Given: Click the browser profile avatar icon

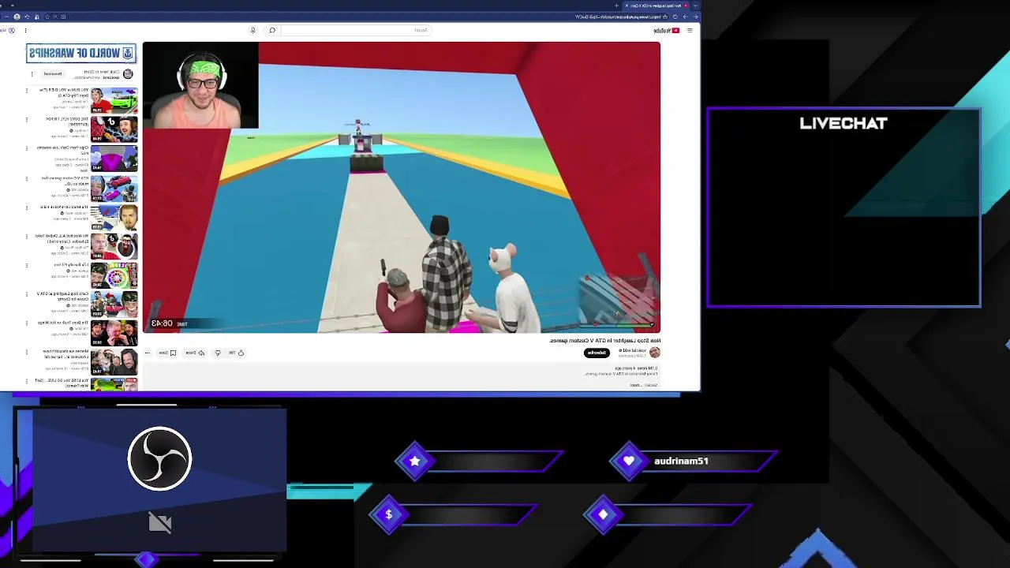Looking at the screenshot, I should [x=17, y=17].
